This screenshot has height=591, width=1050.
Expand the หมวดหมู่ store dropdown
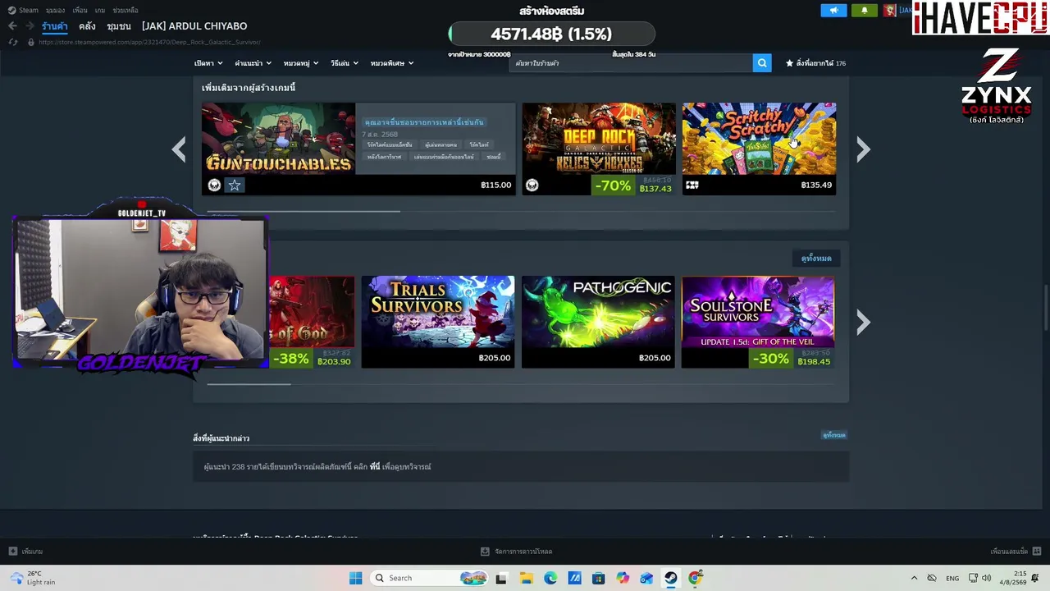pyautogui.click(x=301, y=63)
